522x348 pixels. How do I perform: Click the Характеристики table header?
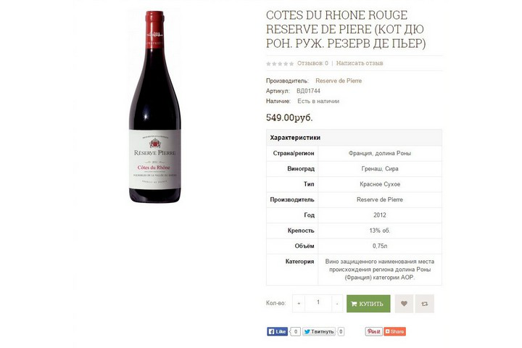(x=354, y=138)
